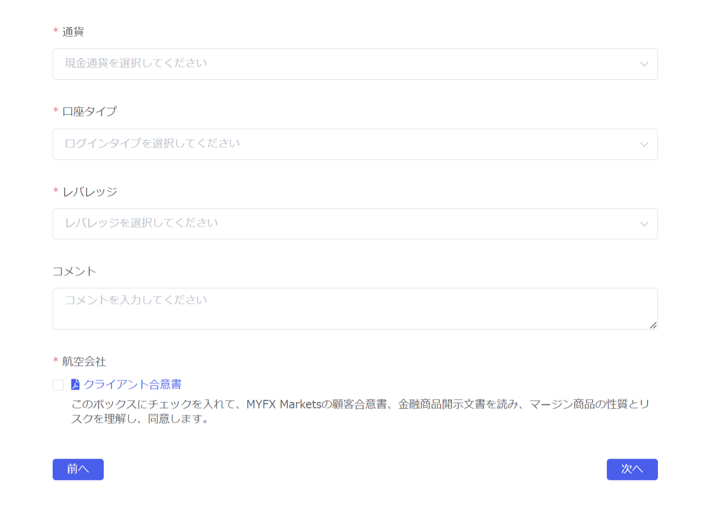Click the required asterisk beside 通貨 label

55,31
